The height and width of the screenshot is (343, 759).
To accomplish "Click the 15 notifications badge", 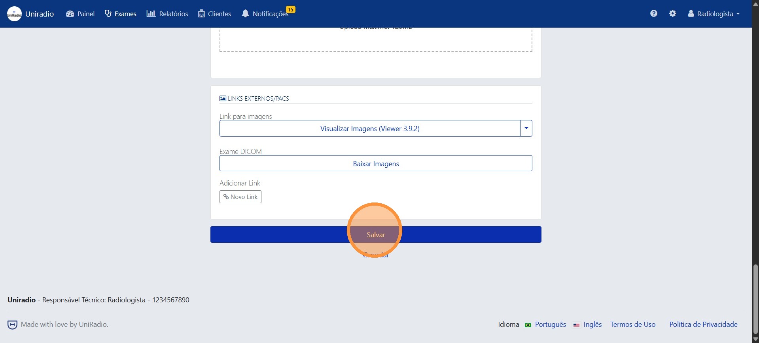I will click(x=291, y=9).
